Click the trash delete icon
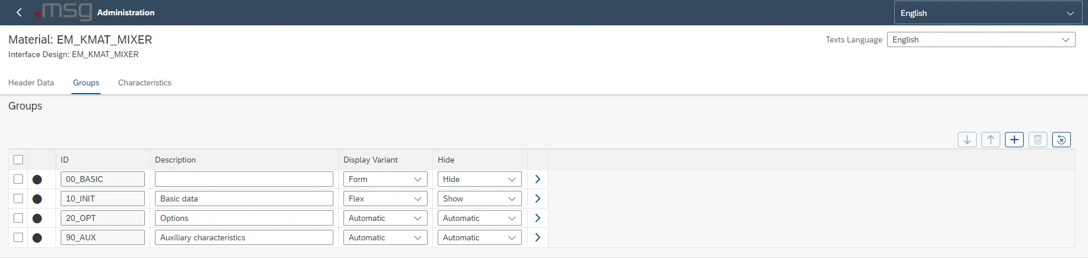Viewport: 1088px width, 258px height. pos(1037,140)
